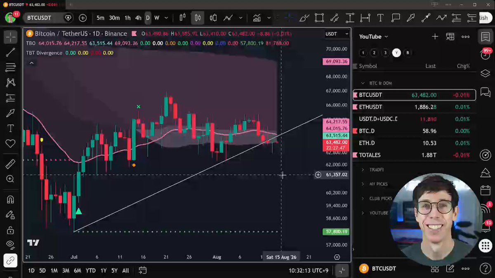Screen dimensions: 495x278
Task: Select the Bars chart style
Action: coord(182,18)
